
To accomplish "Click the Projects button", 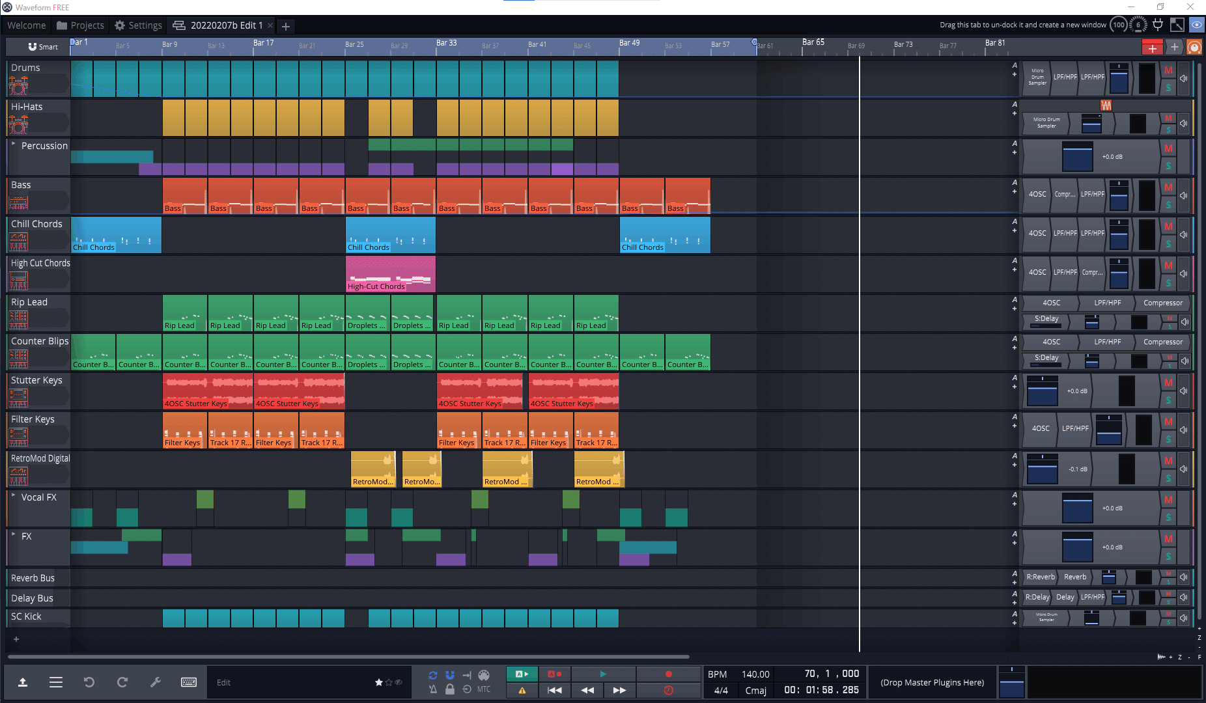I will (x=79, y=25).
